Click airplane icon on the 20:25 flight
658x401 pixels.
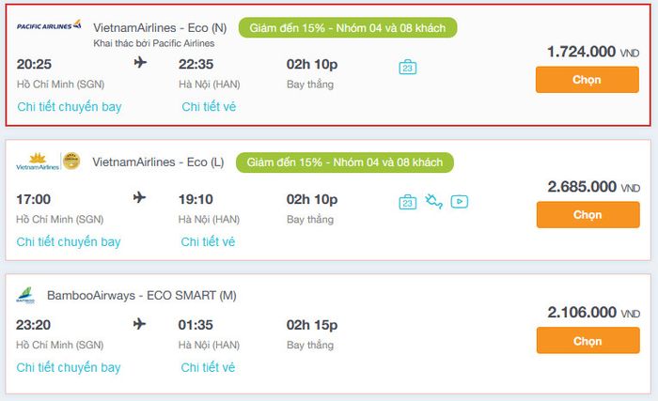tap(140, 64)
